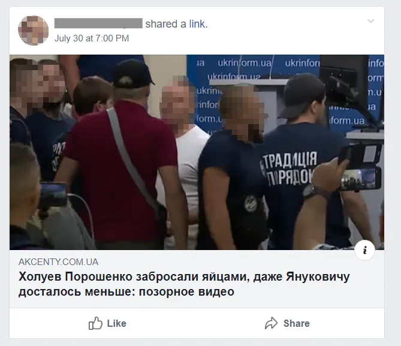Viewport: 401px width, 346px height.
Task: Open the link info 'i' icon
Action: (364, 250)
